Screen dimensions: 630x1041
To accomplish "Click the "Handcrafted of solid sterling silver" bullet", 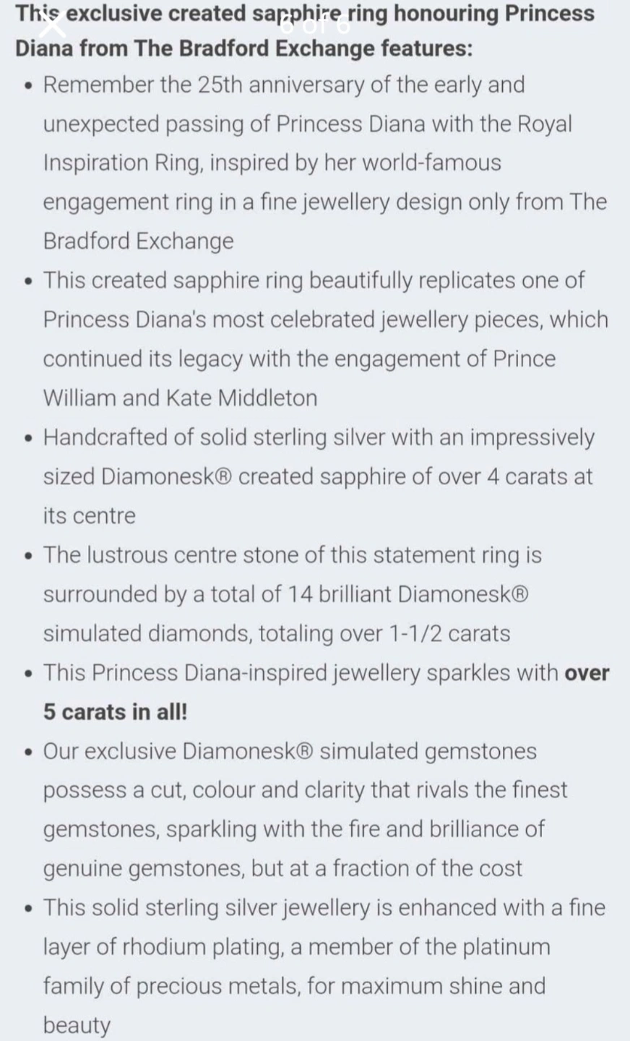I will pos(318,437).
